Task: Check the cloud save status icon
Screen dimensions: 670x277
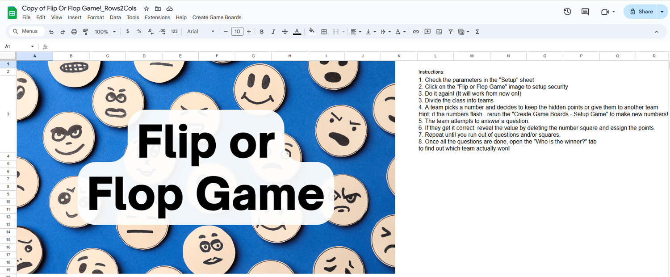Action: [170, 8]
